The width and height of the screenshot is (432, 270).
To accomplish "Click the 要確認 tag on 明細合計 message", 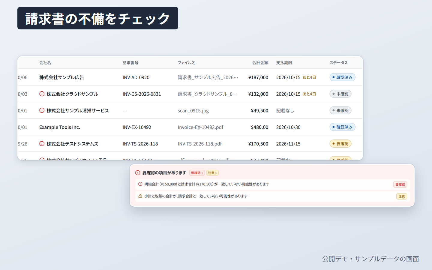I will (x=400, y=184).
